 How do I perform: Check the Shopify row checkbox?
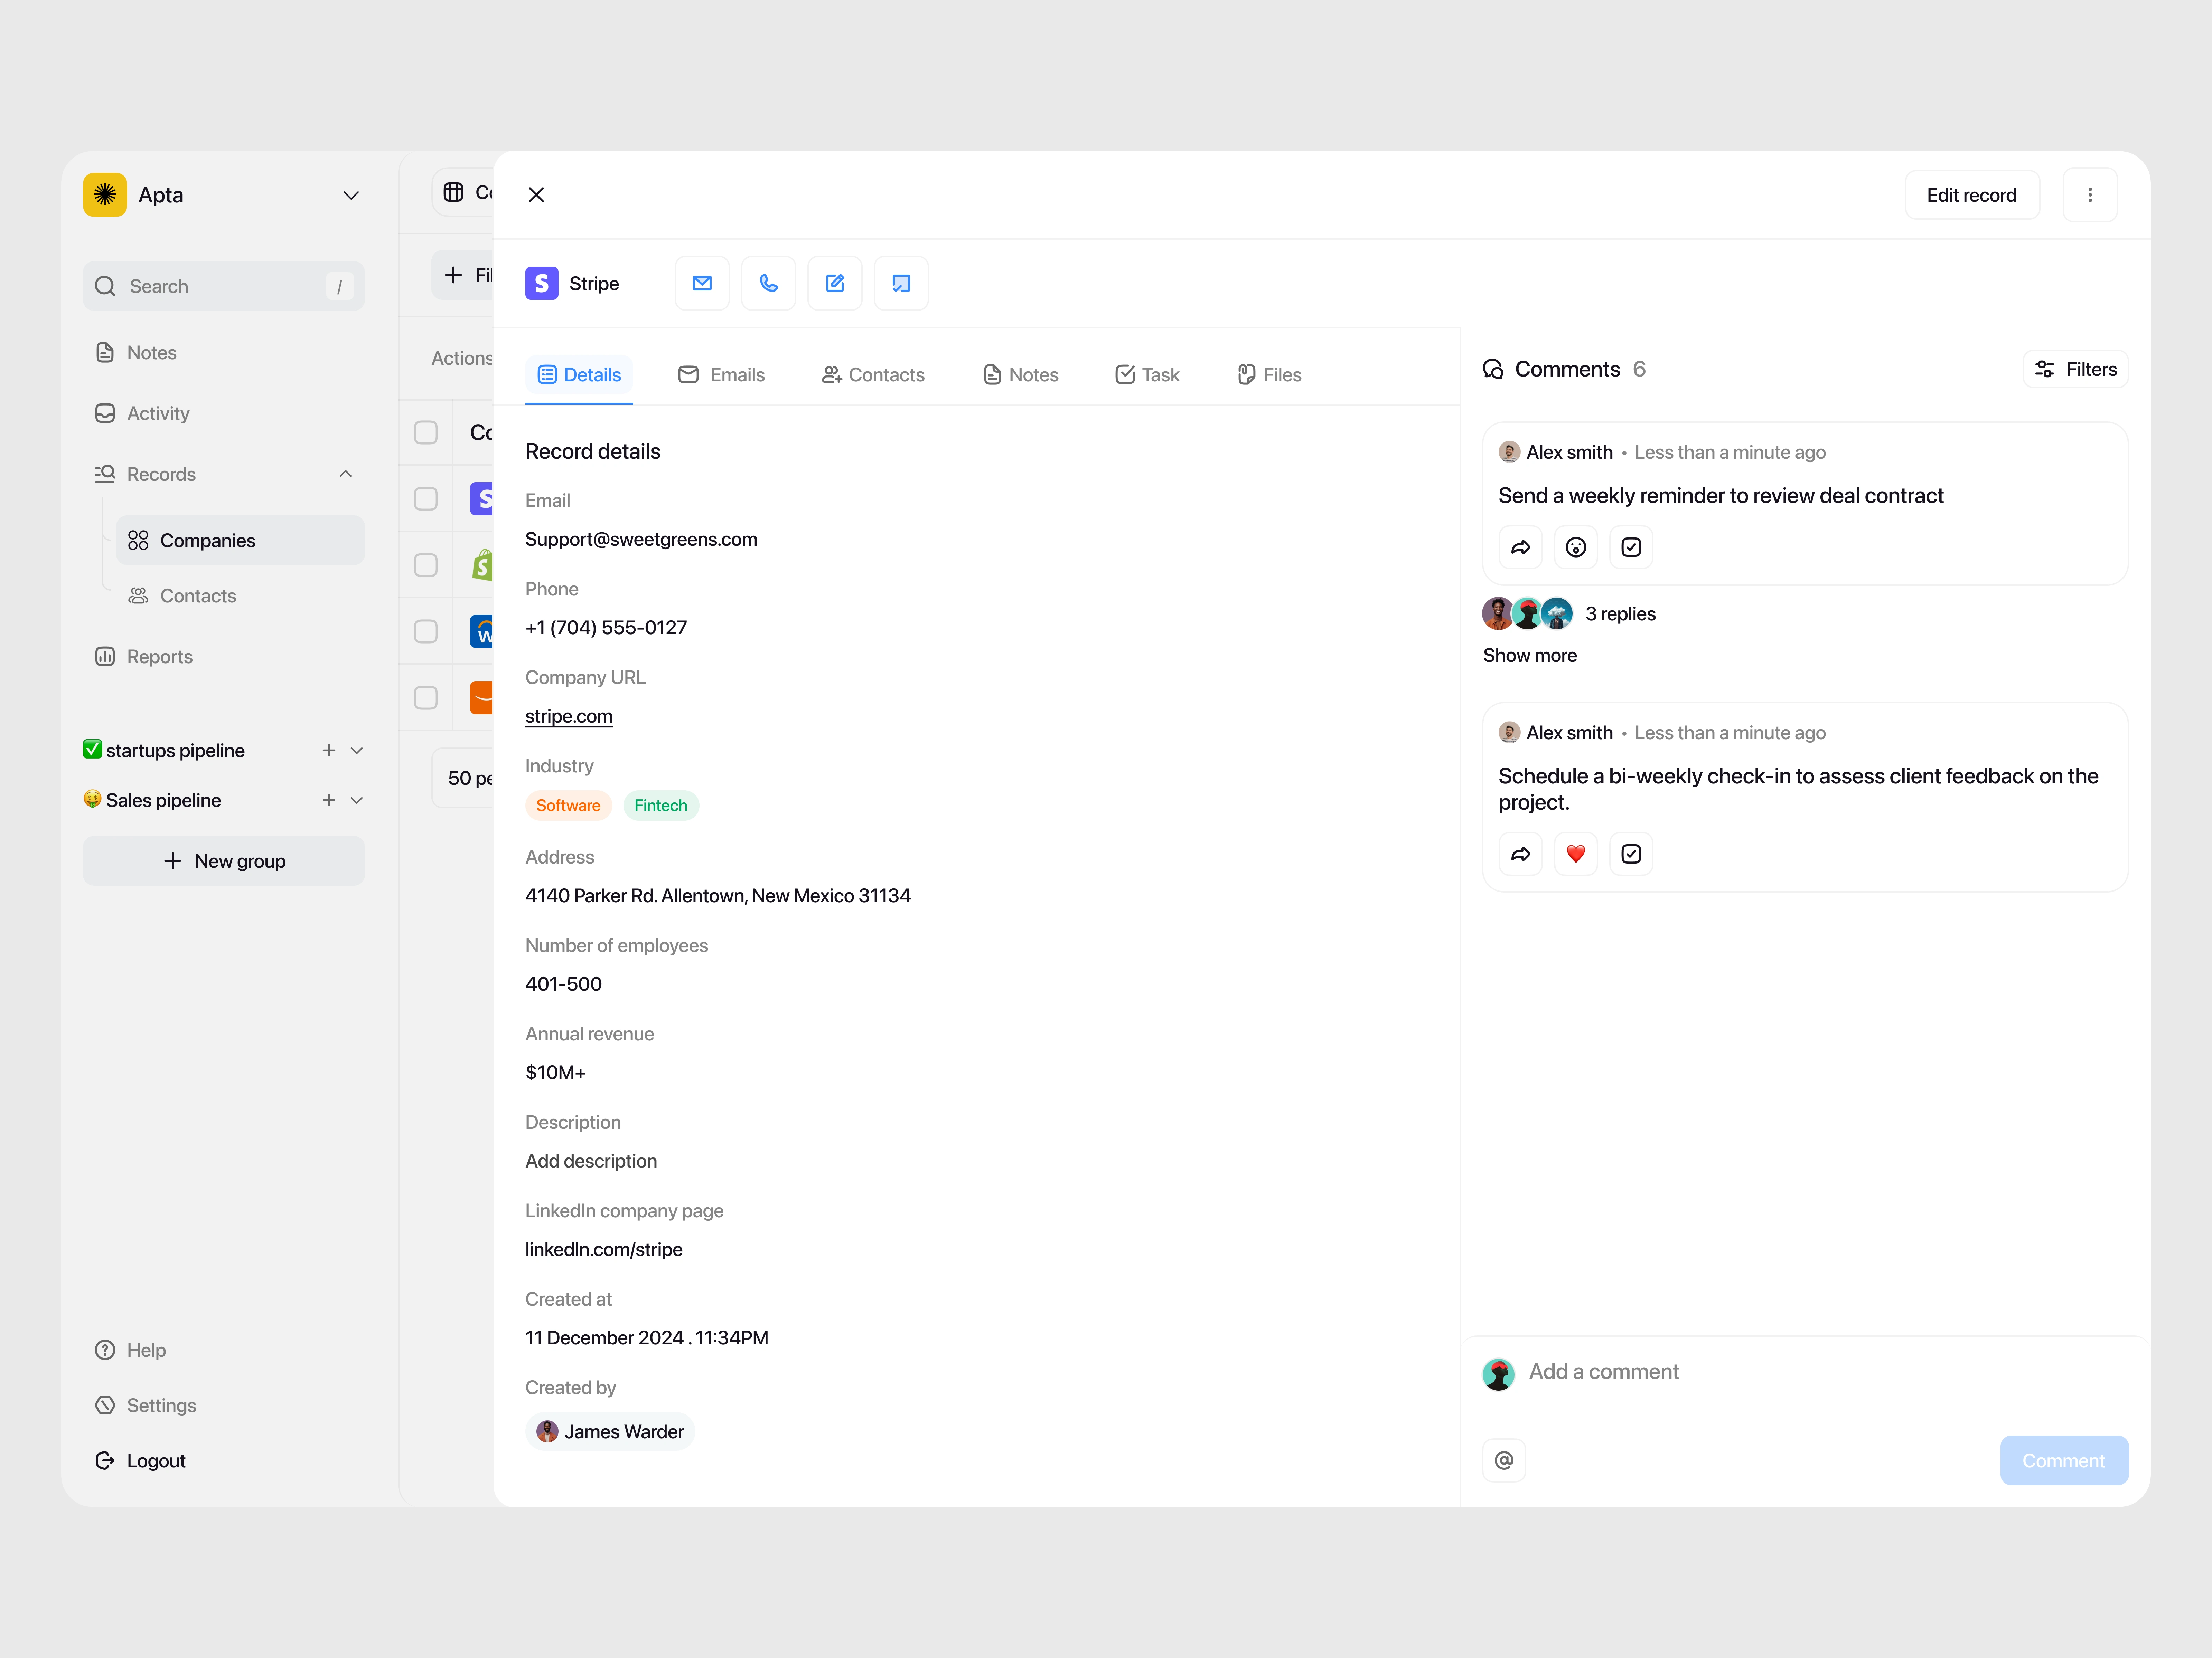(426, 566)
